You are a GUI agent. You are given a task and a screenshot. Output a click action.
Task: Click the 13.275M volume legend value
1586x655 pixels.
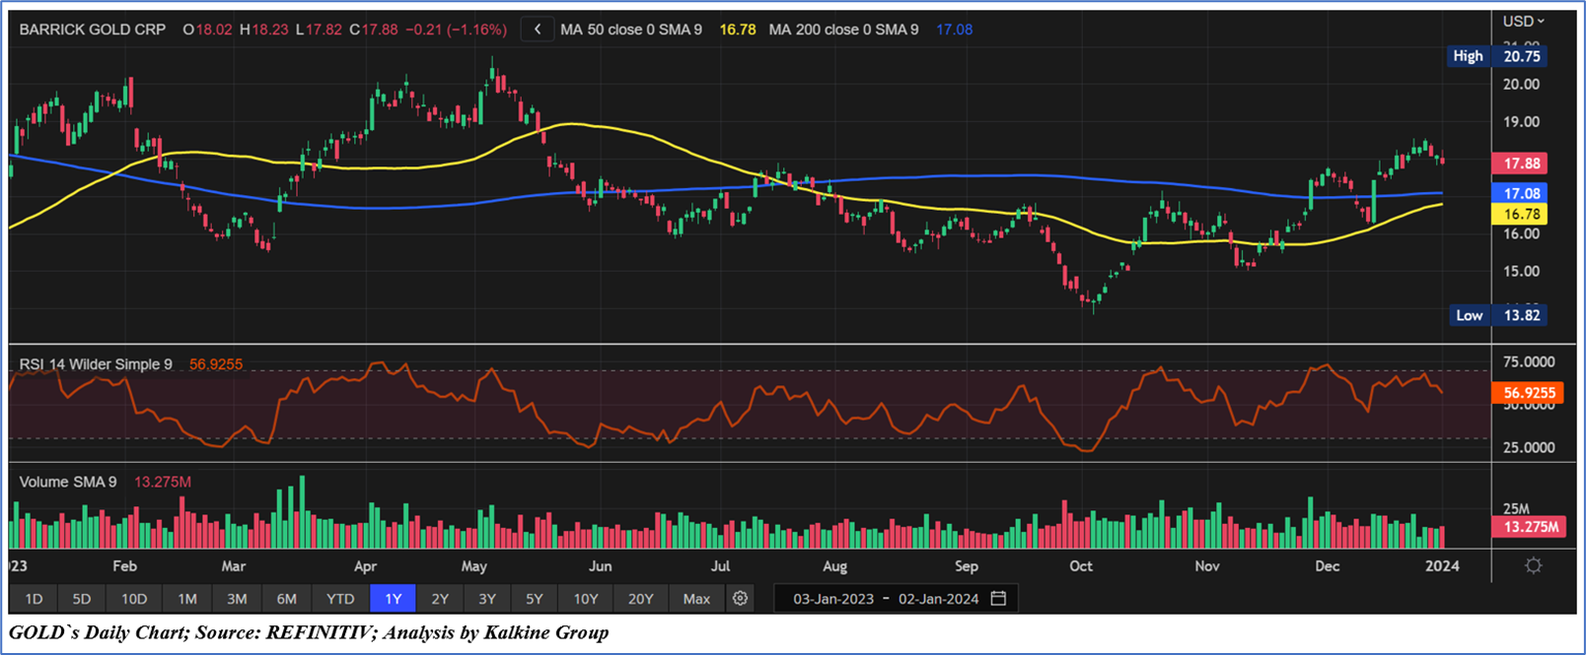point(163,482)
